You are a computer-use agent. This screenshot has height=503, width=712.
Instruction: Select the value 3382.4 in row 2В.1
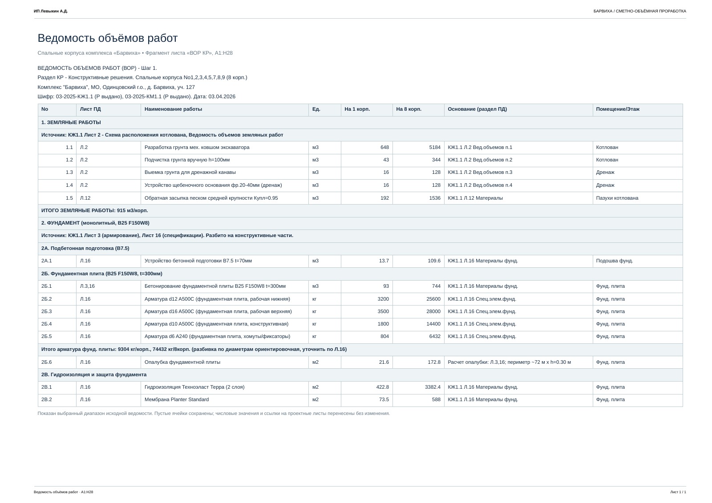[418, 387]
